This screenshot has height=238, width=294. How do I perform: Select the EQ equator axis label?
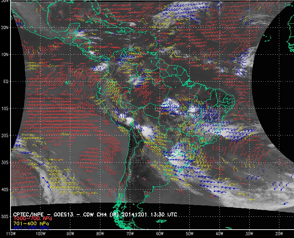6,82
